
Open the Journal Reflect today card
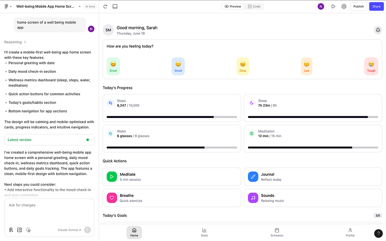tap(313, 177)
